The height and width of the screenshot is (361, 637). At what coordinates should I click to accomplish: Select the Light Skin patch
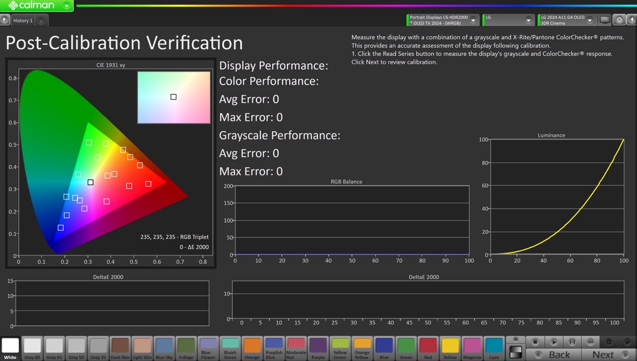click(142, 348)
